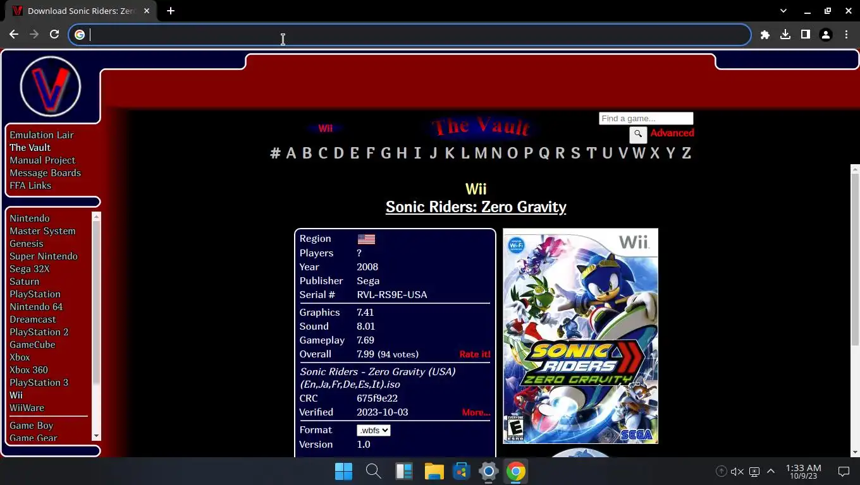
Task: Click the tab search chevron in title bar
Action: pos(783,11)
